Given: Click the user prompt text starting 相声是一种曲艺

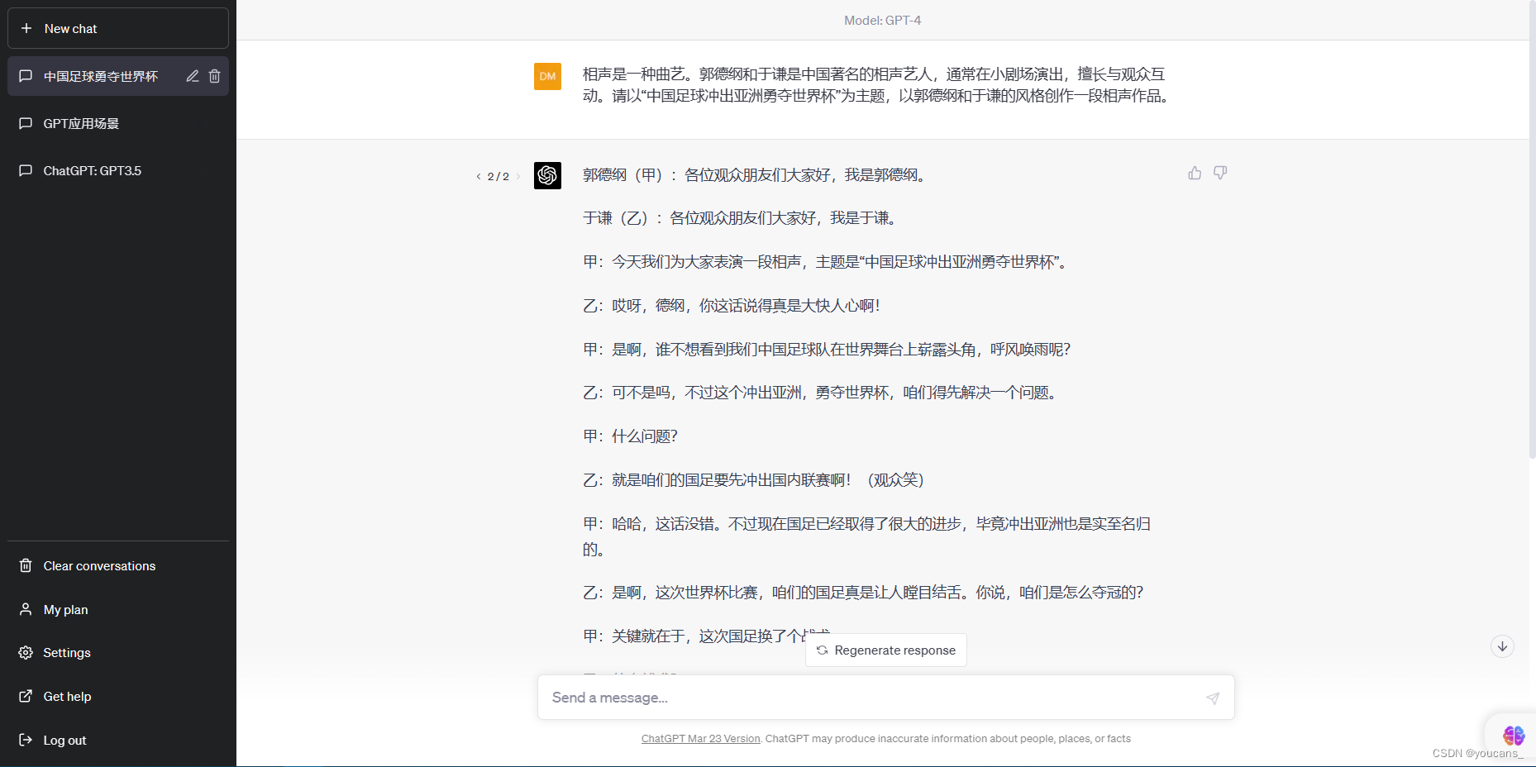Looking at the screenshot, I should 876,85.
